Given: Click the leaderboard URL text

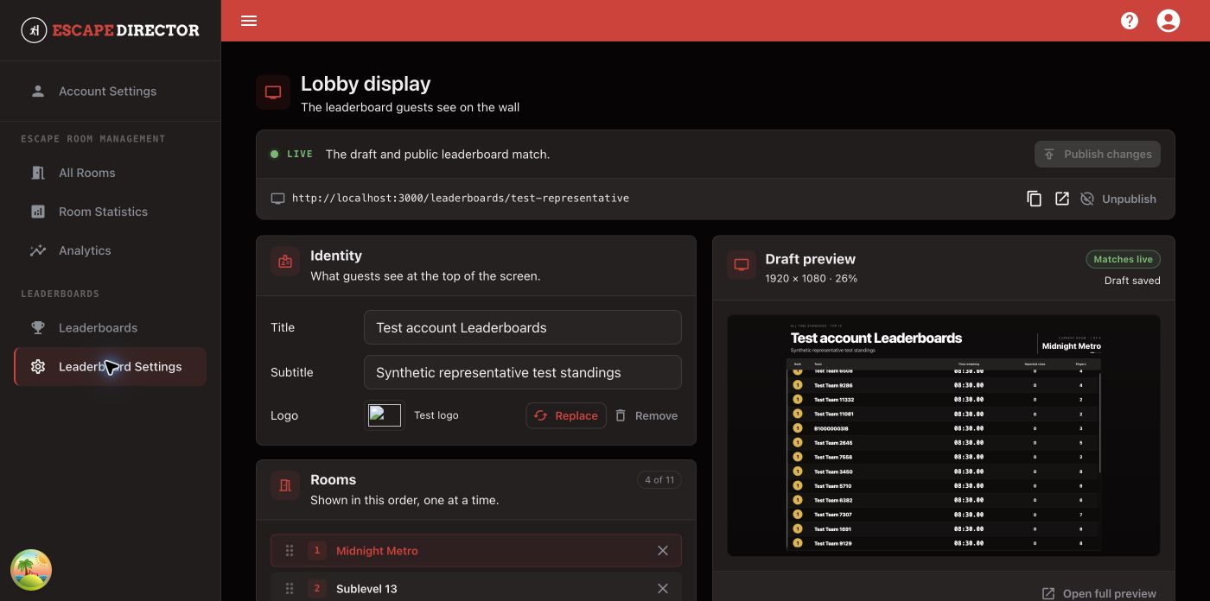Looking at the screenshot, I should 461,199.
